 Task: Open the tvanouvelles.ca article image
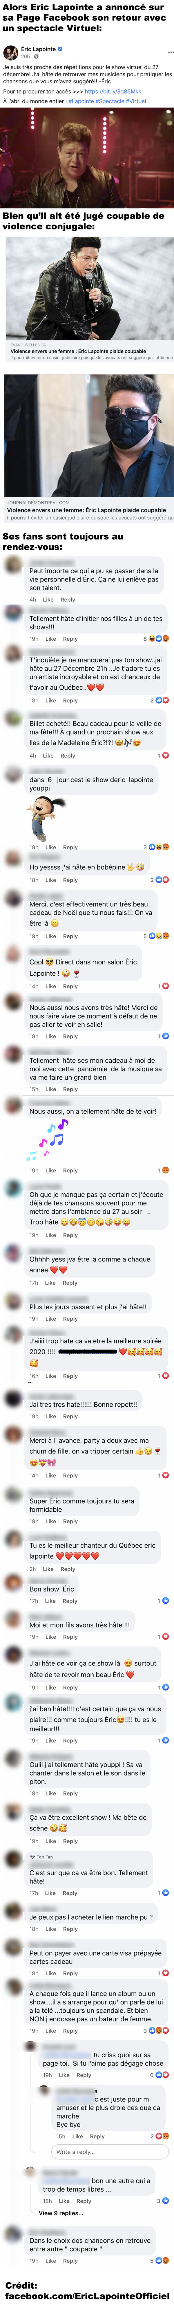coord(86,286)
